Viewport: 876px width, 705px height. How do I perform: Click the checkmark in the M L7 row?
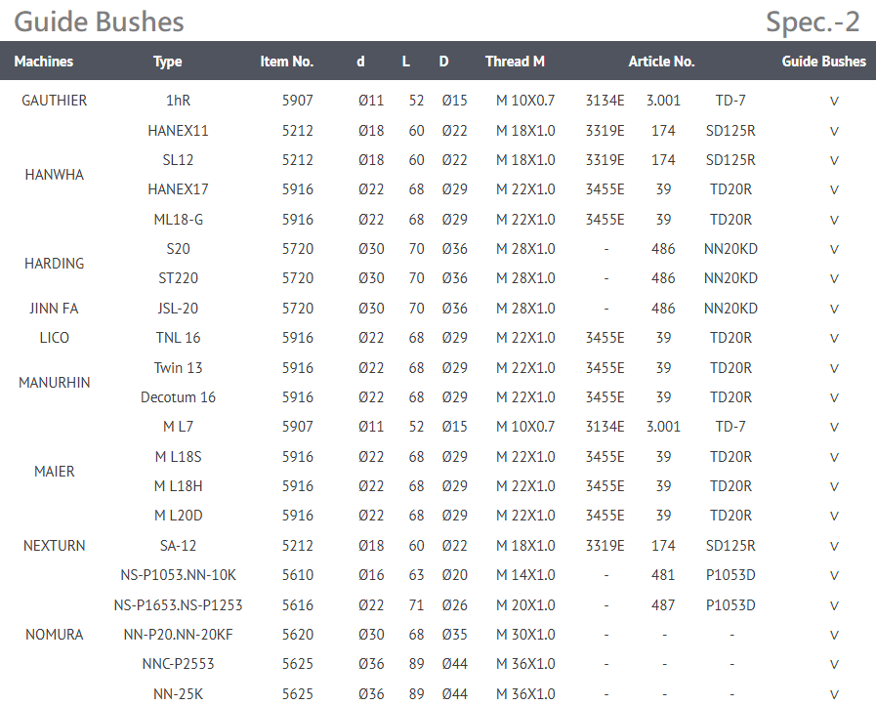tap(834, 428)
